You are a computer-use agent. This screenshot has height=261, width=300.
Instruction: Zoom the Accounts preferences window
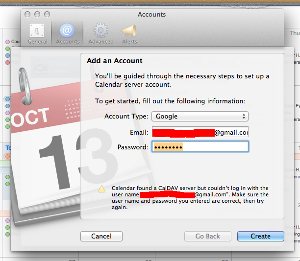[47, 14]
